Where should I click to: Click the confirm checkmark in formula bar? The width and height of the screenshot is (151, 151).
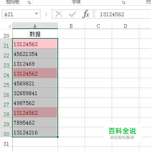[72, 14]
